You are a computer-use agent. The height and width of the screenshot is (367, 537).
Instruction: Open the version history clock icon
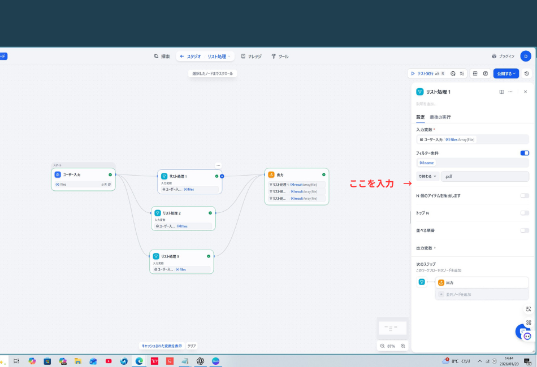(526, 73)
